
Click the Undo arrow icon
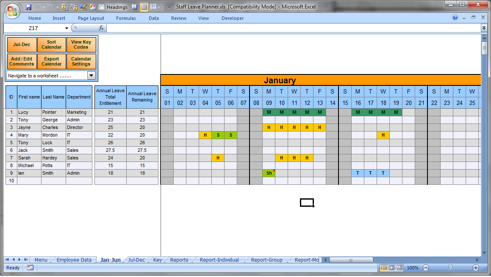tap(38, 7)
